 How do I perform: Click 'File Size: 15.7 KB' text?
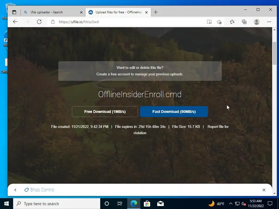point(186,127)
